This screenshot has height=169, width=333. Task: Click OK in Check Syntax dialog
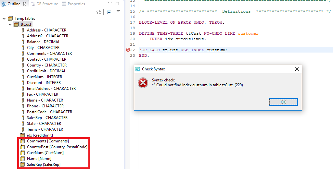tap(283, 102)
